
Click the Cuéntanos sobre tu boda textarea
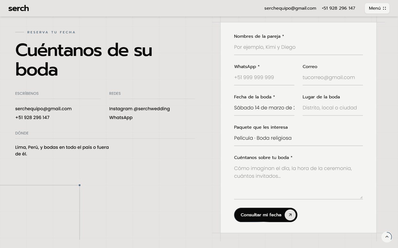click(298, 181)
